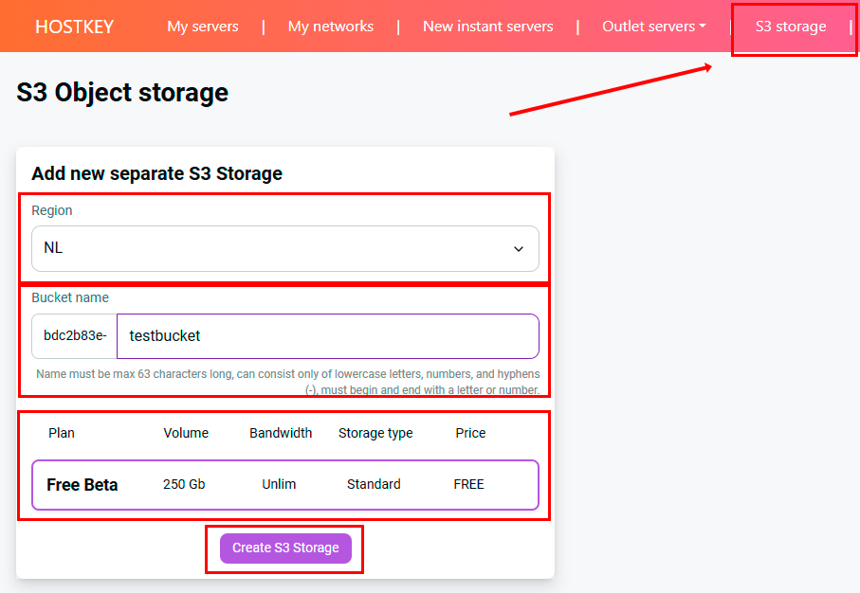860x593 pixels.
Task: Click the Price column header
Action: click(470, 433)
